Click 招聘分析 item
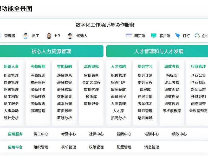The image size is (208, 156). [x=118, y=118]
